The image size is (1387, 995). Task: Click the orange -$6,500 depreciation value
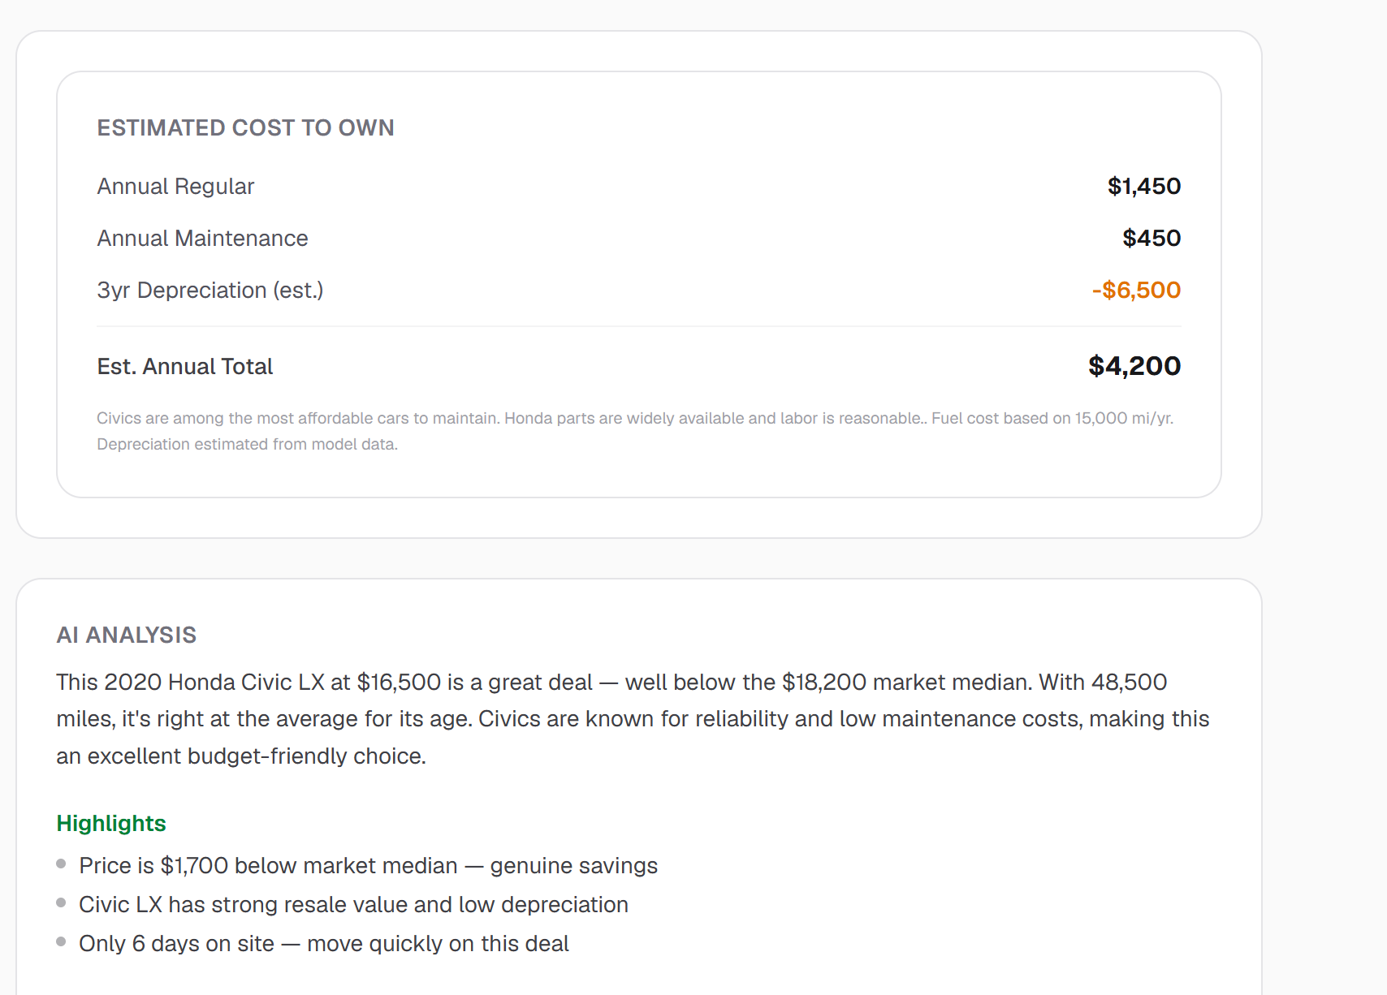pos(1136,291)
